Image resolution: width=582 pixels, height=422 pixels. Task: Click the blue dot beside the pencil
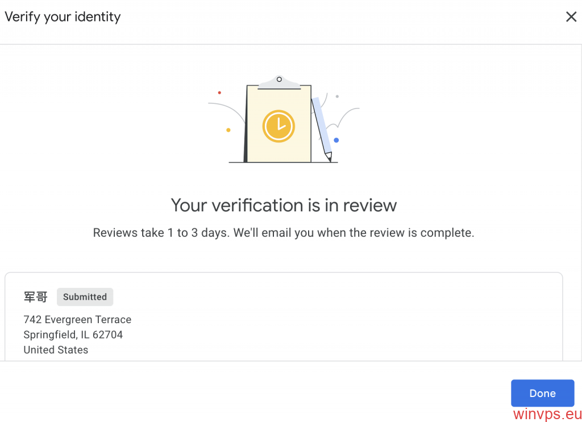pyautogui.click(x=336, y=140)
